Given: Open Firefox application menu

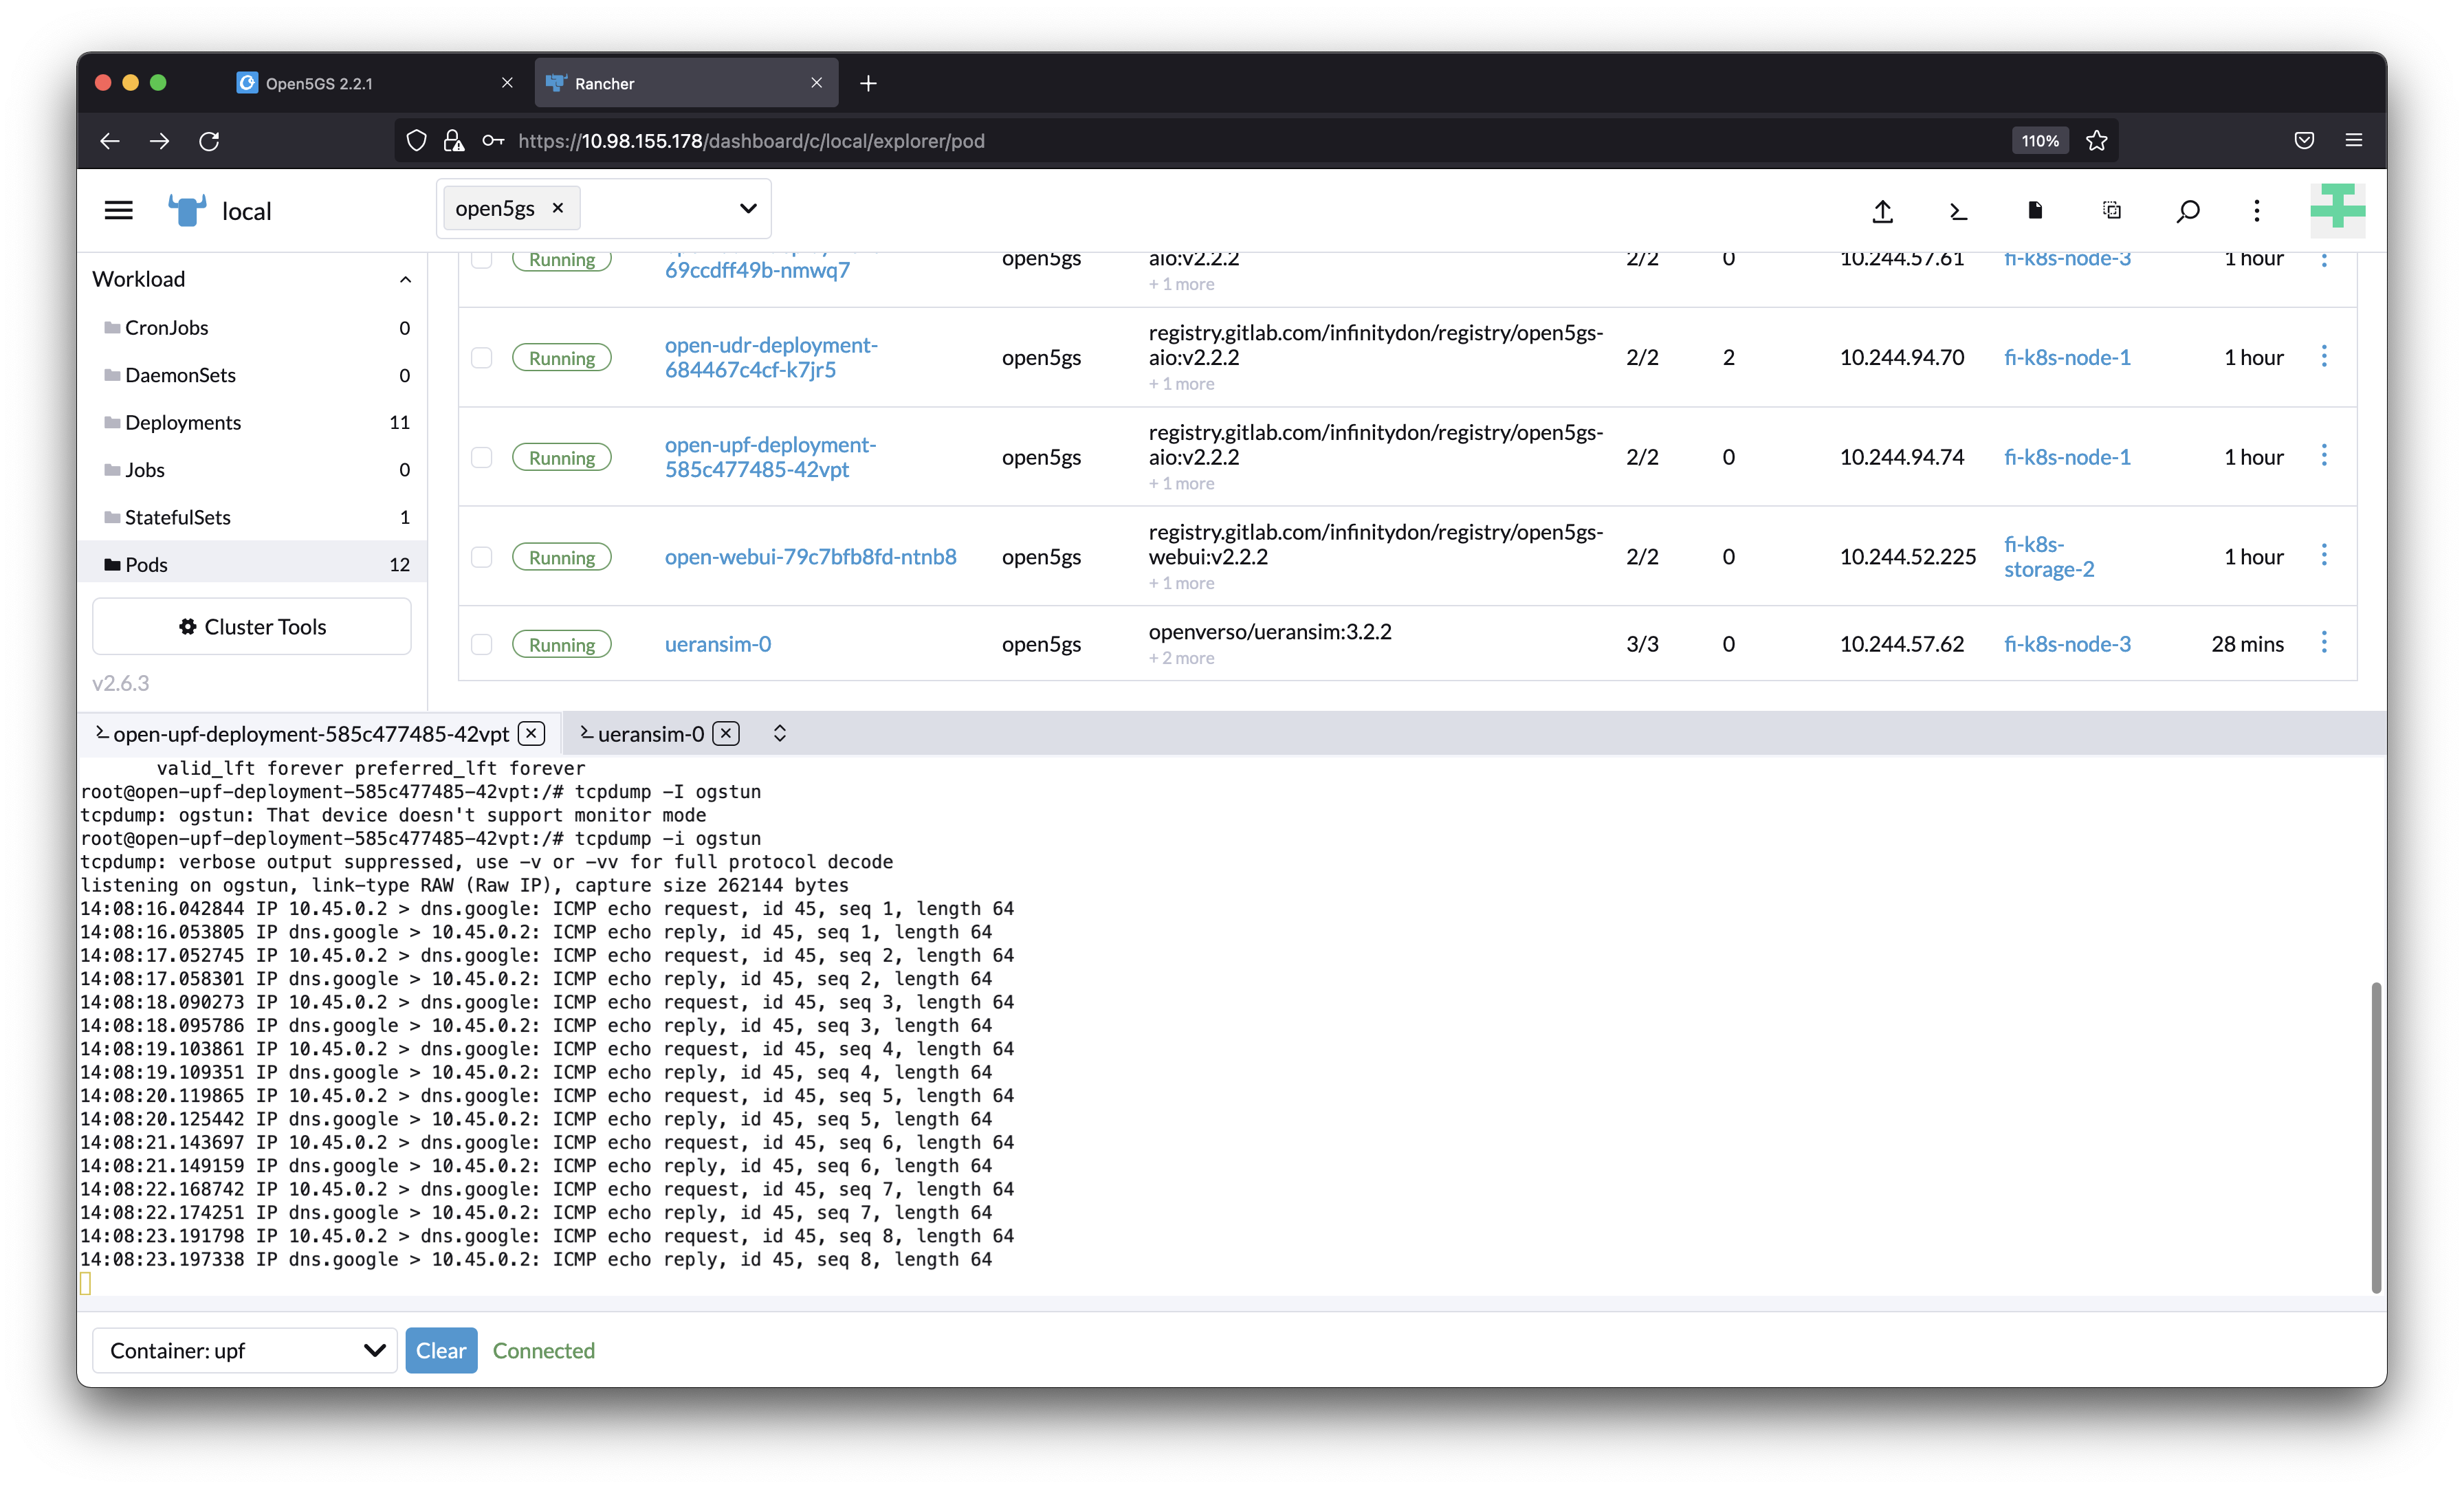Looking at the screenshot, I should 2353,141.
